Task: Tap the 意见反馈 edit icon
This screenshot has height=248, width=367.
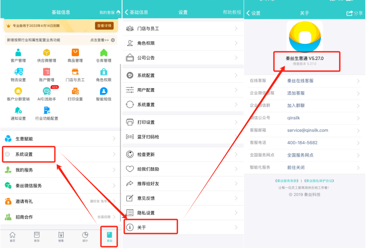Action: pyautogui.click(x=130, y=198)
